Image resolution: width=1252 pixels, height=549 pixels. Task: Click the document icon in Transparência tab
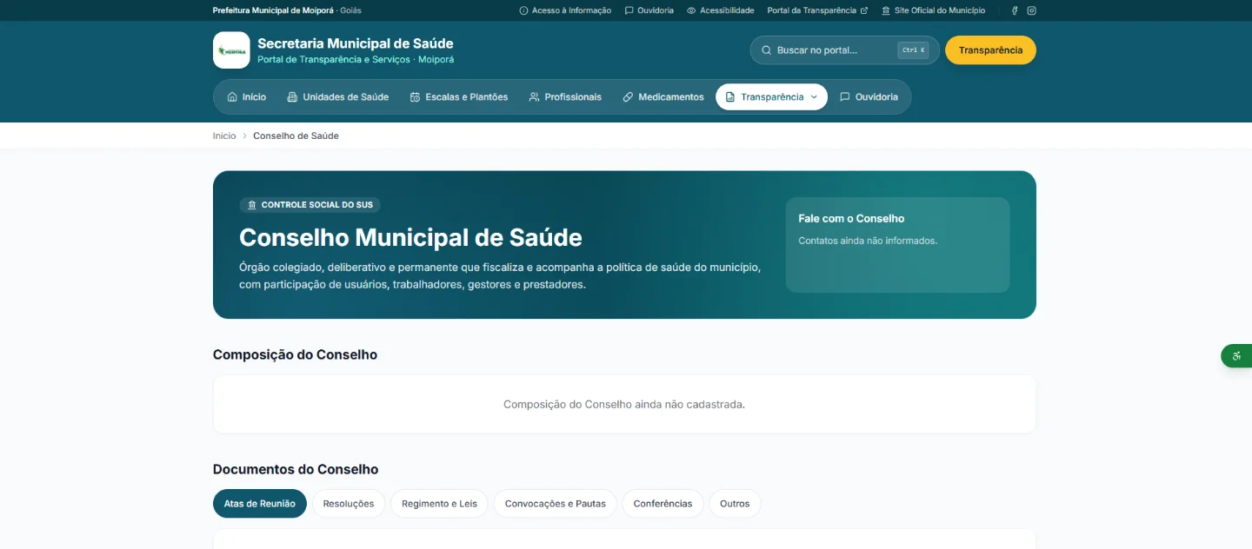tap(730, 97)
